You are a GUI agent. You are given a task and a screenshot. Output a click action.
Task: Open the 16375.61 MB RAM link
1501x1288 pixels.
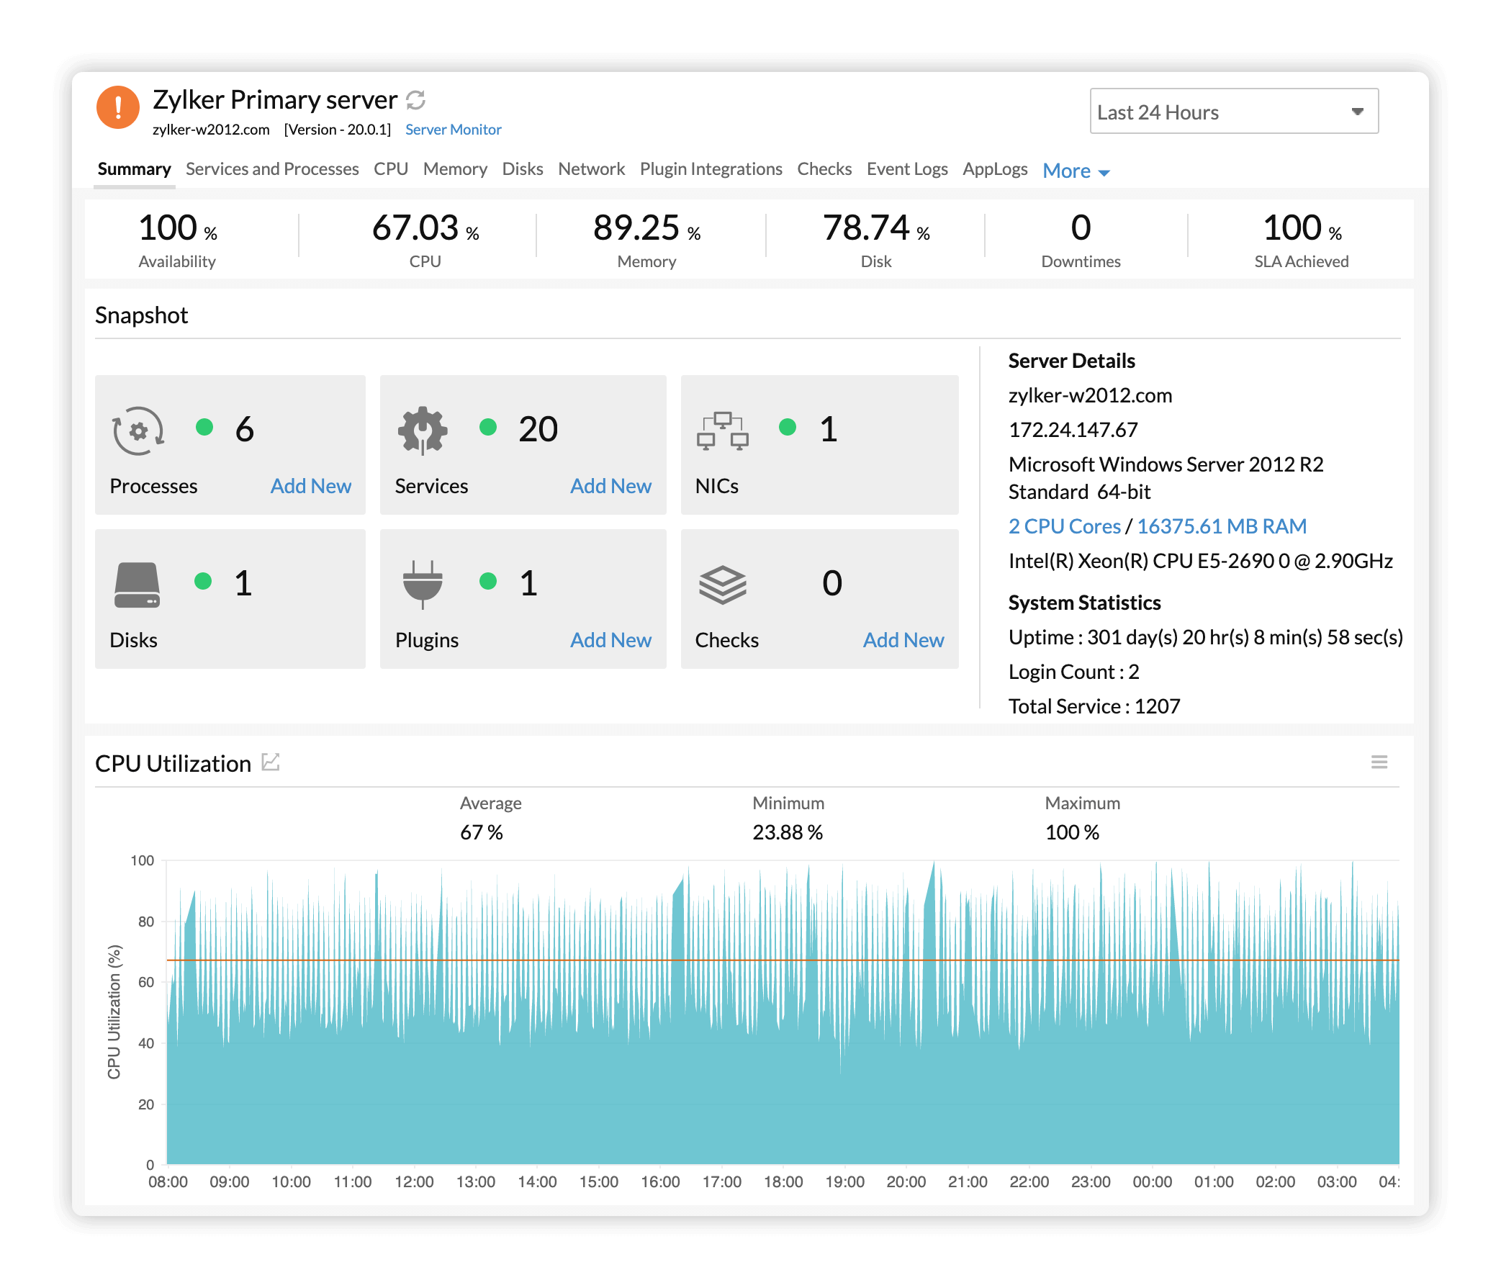(1222, 526)
